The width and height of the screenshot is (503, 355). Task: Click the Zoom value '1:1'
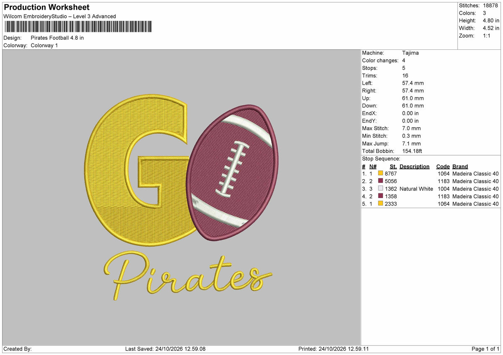[487, 36]
